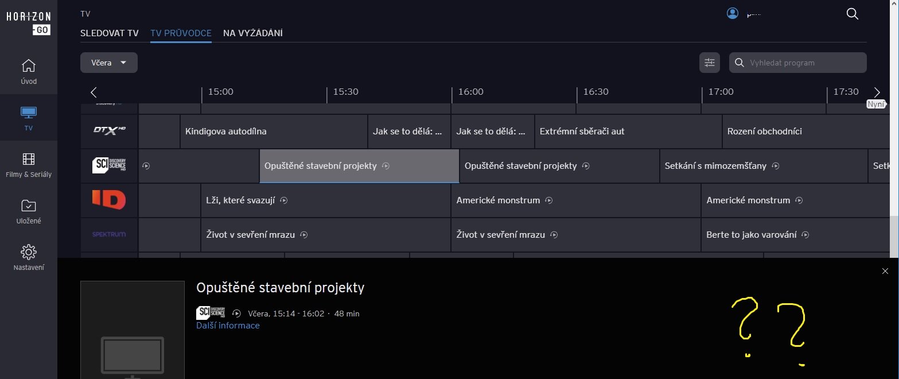
Task: Click the search magnifier icon at top
Action: [x=852, y=14]
